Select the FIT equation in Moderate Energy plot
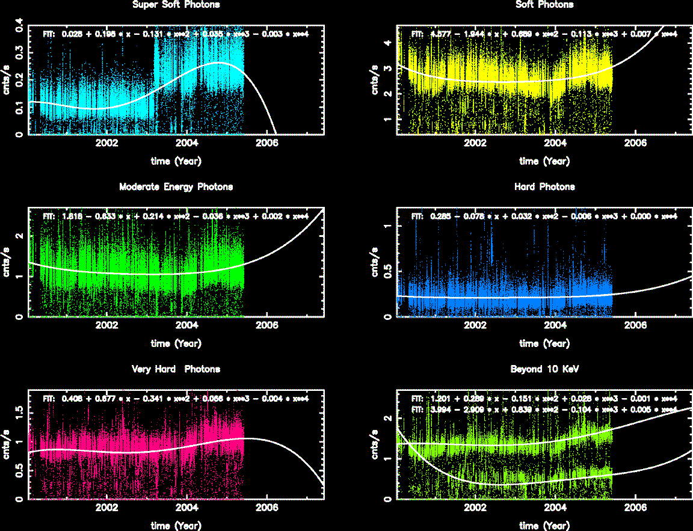 (176, 216)
